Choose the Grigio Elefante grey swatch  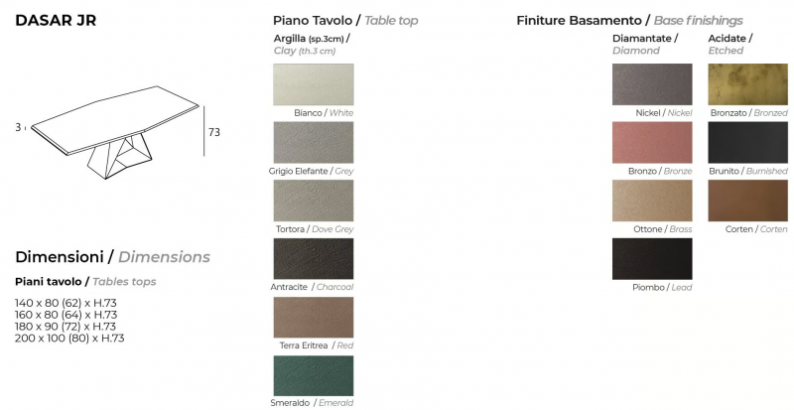point(314,142)
